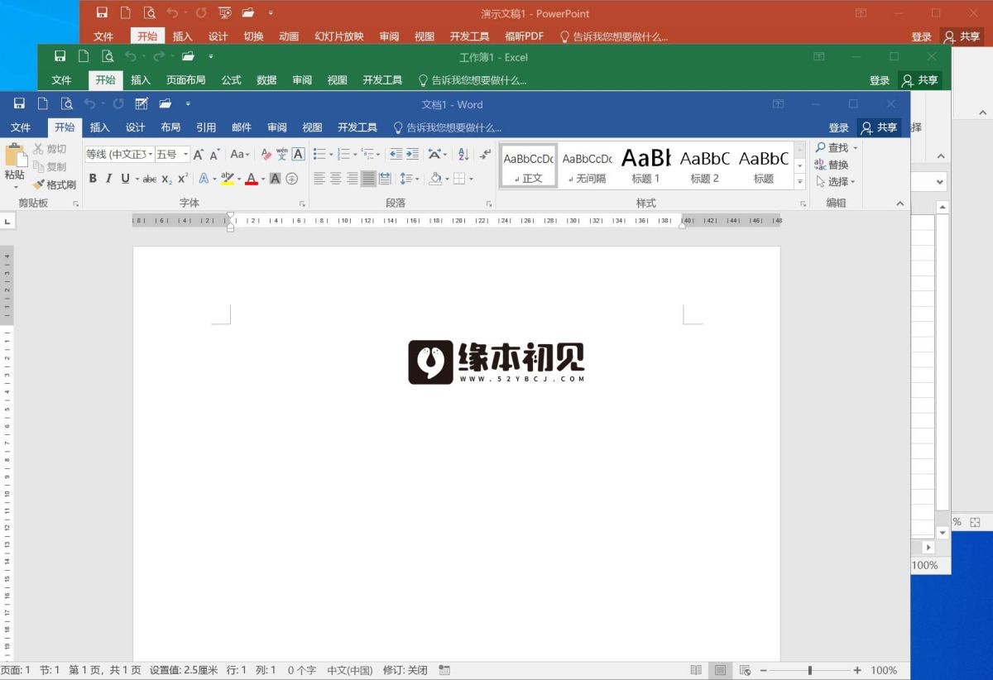Click the Distributed alignment icon
993x680 pixels.
pyautogui.click(x=385, y=179)
